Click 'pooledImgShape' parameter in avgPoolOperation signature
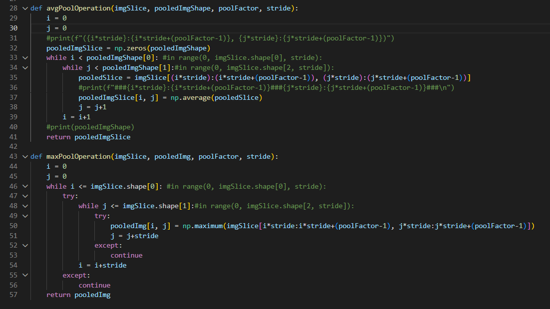550x309 pixels. click(182, 8)
